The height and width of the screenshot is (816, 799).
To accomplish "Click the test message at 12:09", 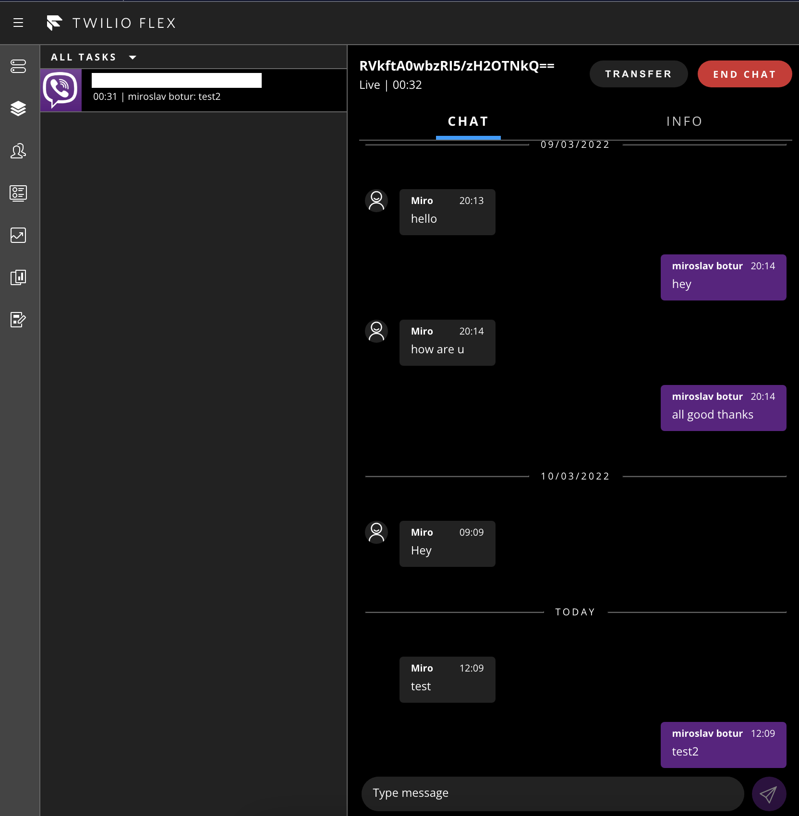I will (448, 680).
